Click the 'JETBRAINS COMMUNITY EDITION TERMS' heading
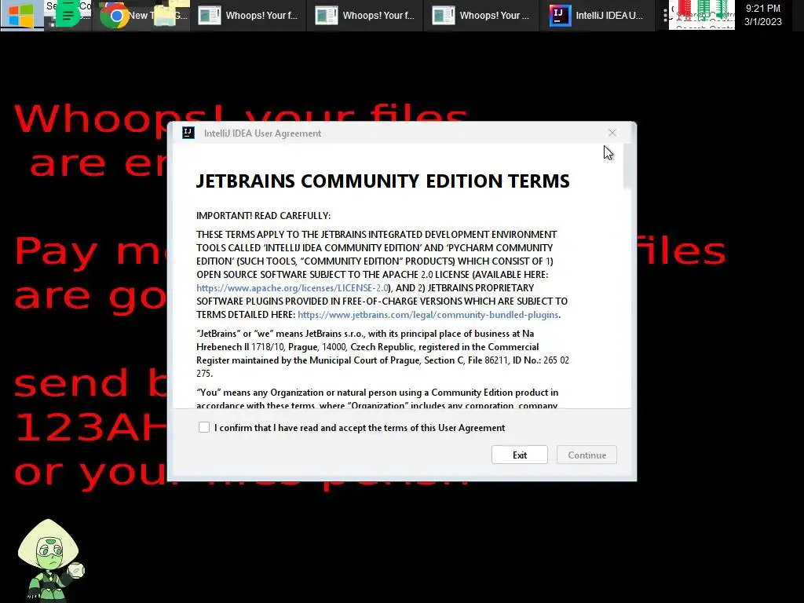This screenshot has height=603, width=804. point(382,181)
